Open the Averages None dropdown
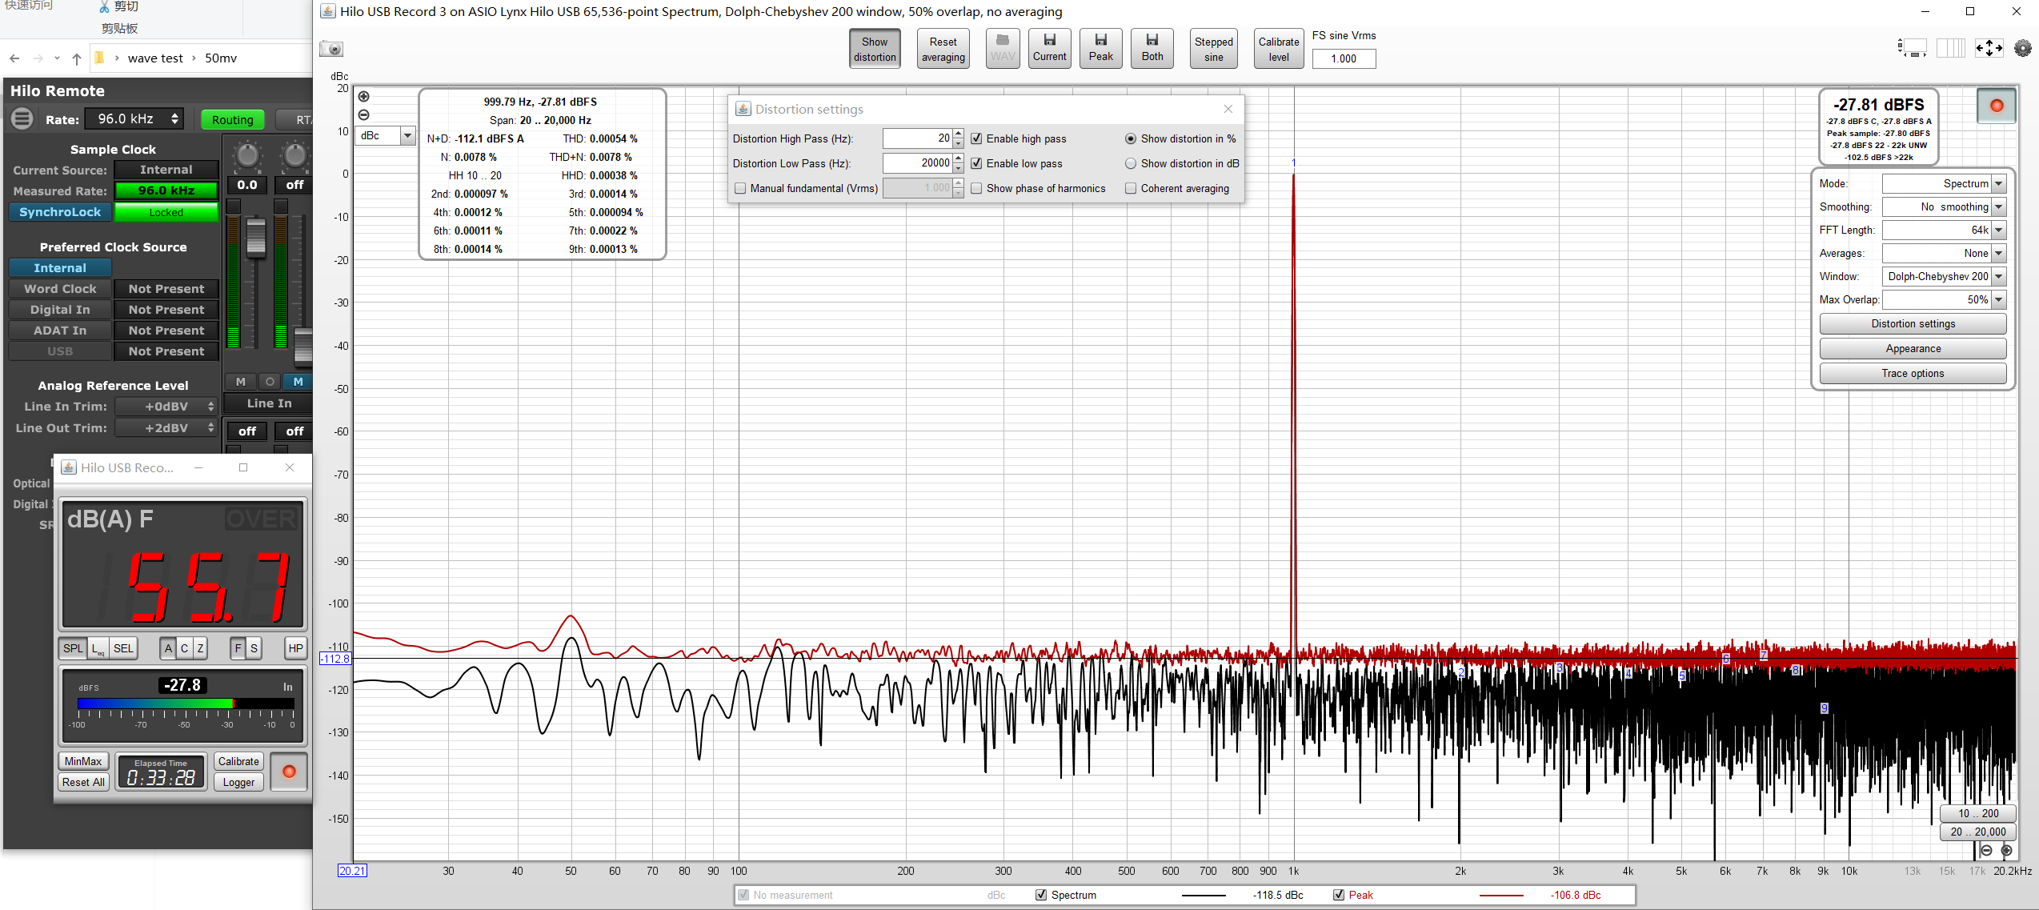2039x910 pixels. pos(1997,254)
